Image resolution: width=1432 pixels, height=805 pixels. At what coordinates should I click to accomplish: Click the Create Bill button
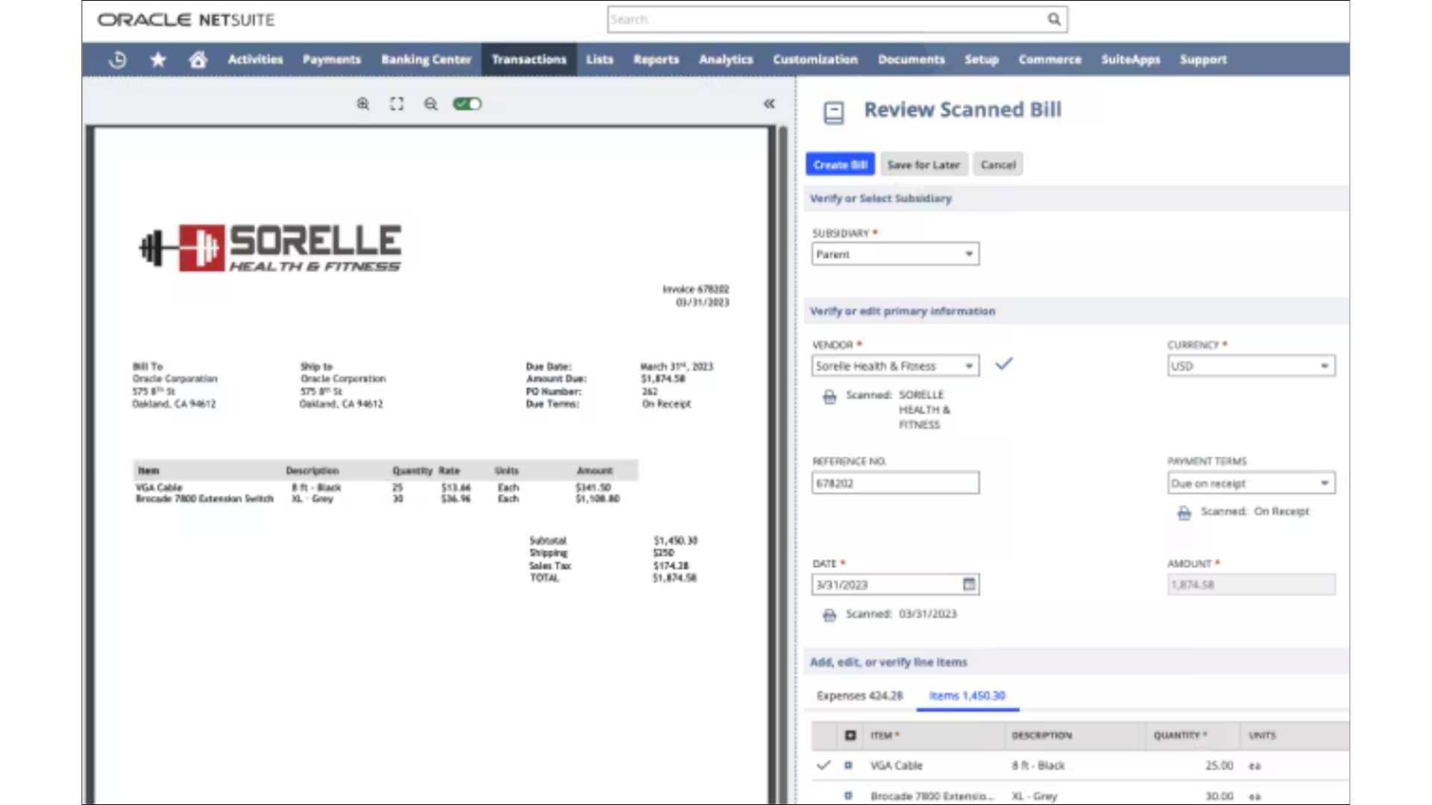(840, 164)
